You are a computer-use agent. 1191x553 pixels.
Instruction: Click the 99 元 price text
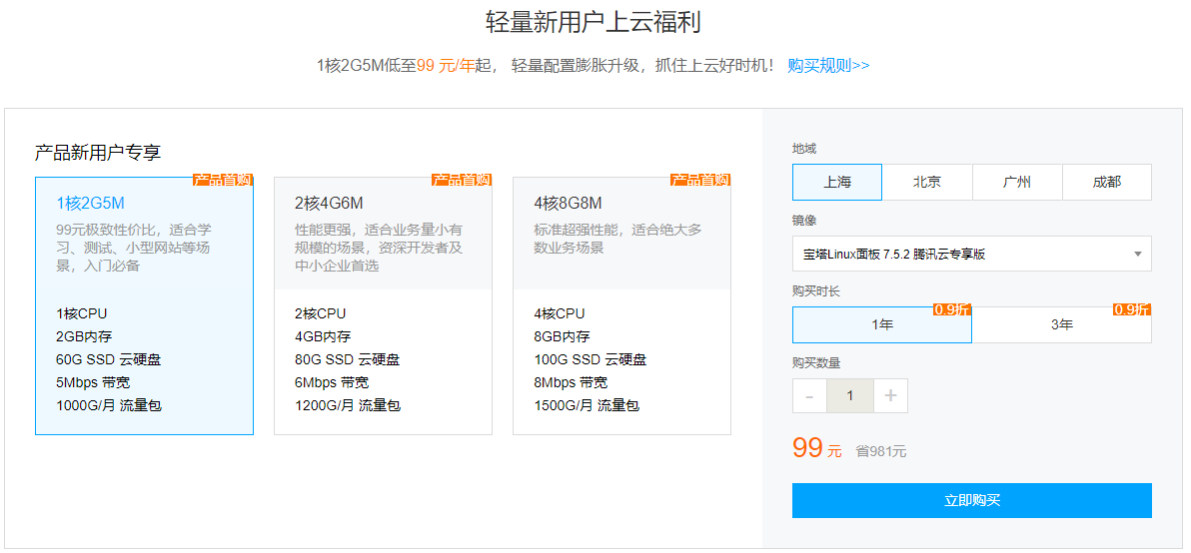point(817,448)
